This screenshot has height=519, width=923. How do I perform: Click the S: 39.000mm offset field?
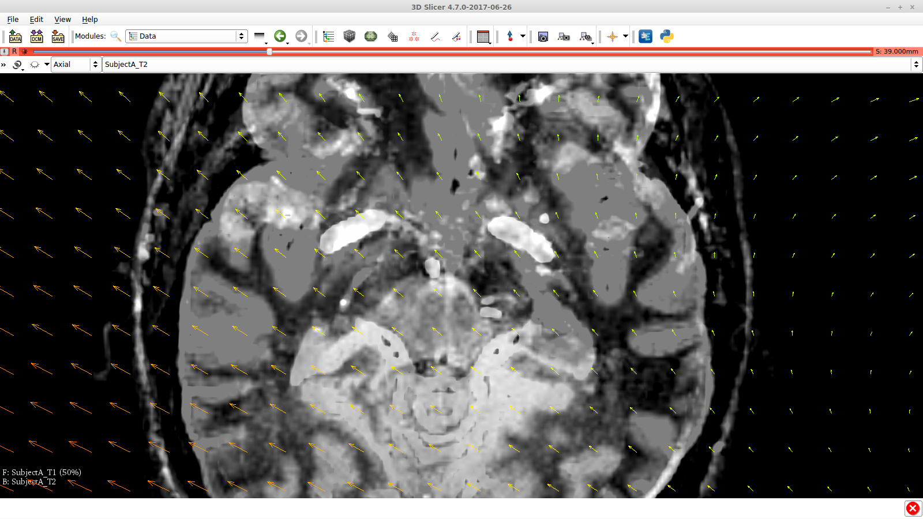(896, 51)
